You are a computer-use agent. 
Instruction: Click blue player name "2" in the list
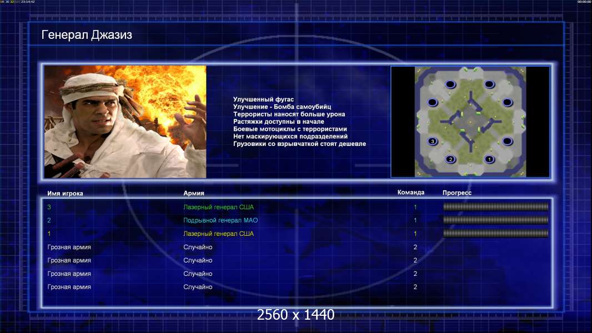tap(49, 220)
